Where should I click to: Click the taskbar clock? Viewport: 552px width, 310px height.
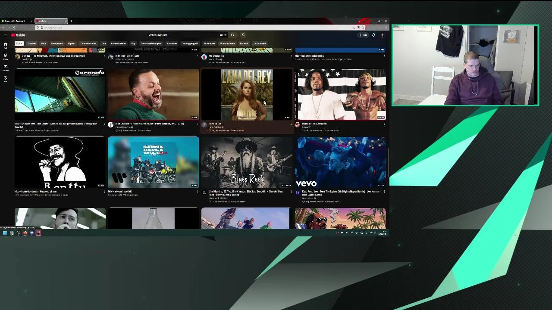point(382,233)
